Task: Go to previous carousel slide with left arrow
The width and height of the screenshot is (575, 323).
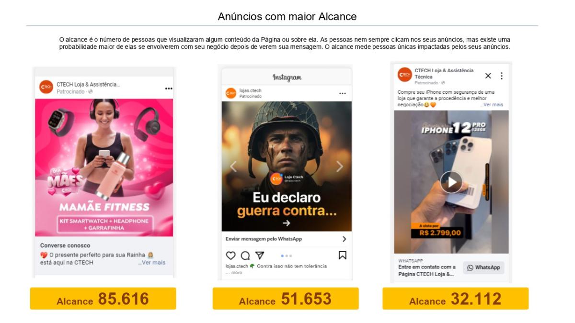Action: coord(233,166)
